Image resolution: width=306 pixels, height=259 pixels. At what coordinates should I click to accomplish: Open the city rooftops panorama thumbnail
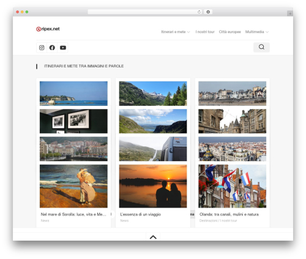tap(233, 149)
